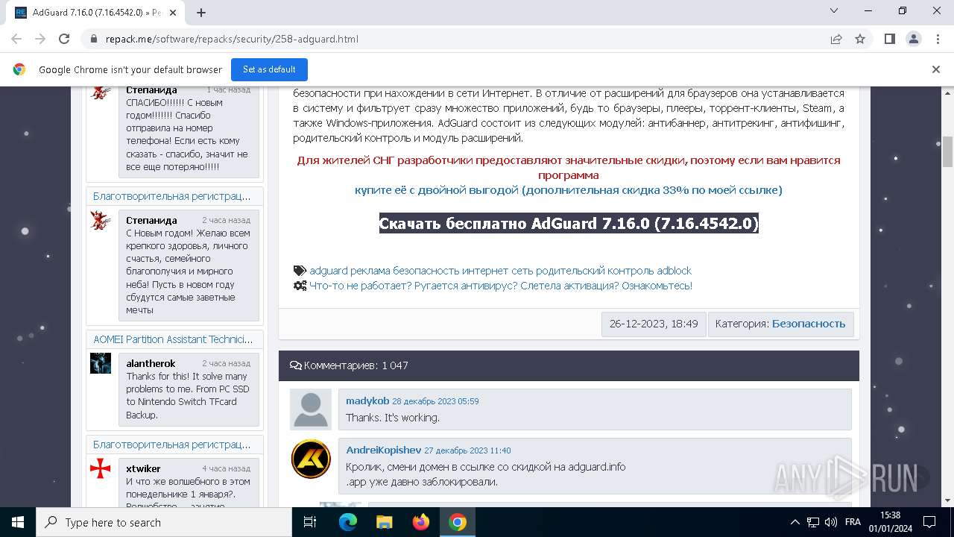Click the gears icon beside the troubleshooting link

coord(300,286)
